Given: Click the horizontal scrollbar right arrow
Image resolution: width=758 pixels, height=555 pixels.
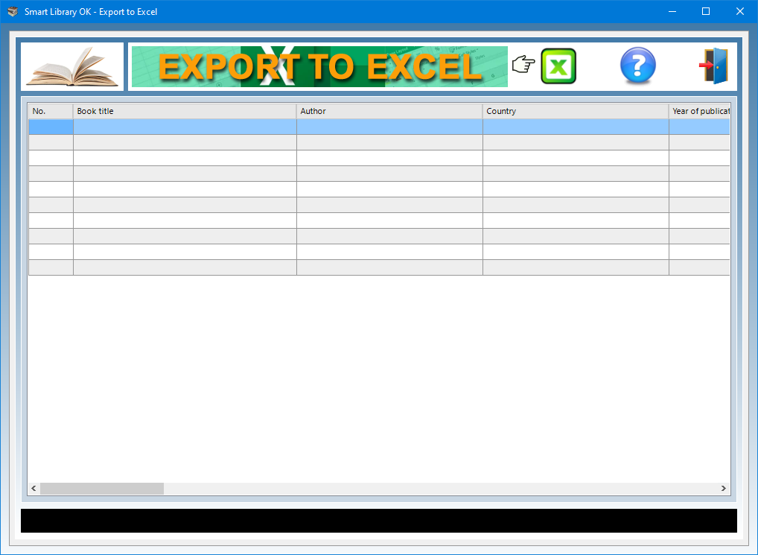Looking at the screenshot, I should 724,488.
